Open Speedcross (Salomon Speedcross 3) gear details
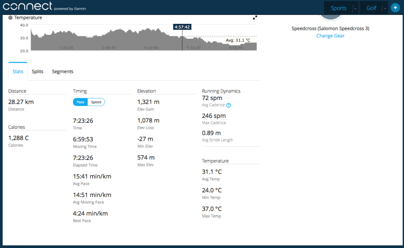Image resolution: width=404 pixels, height=248 pixels. click(x=330, y=28)
